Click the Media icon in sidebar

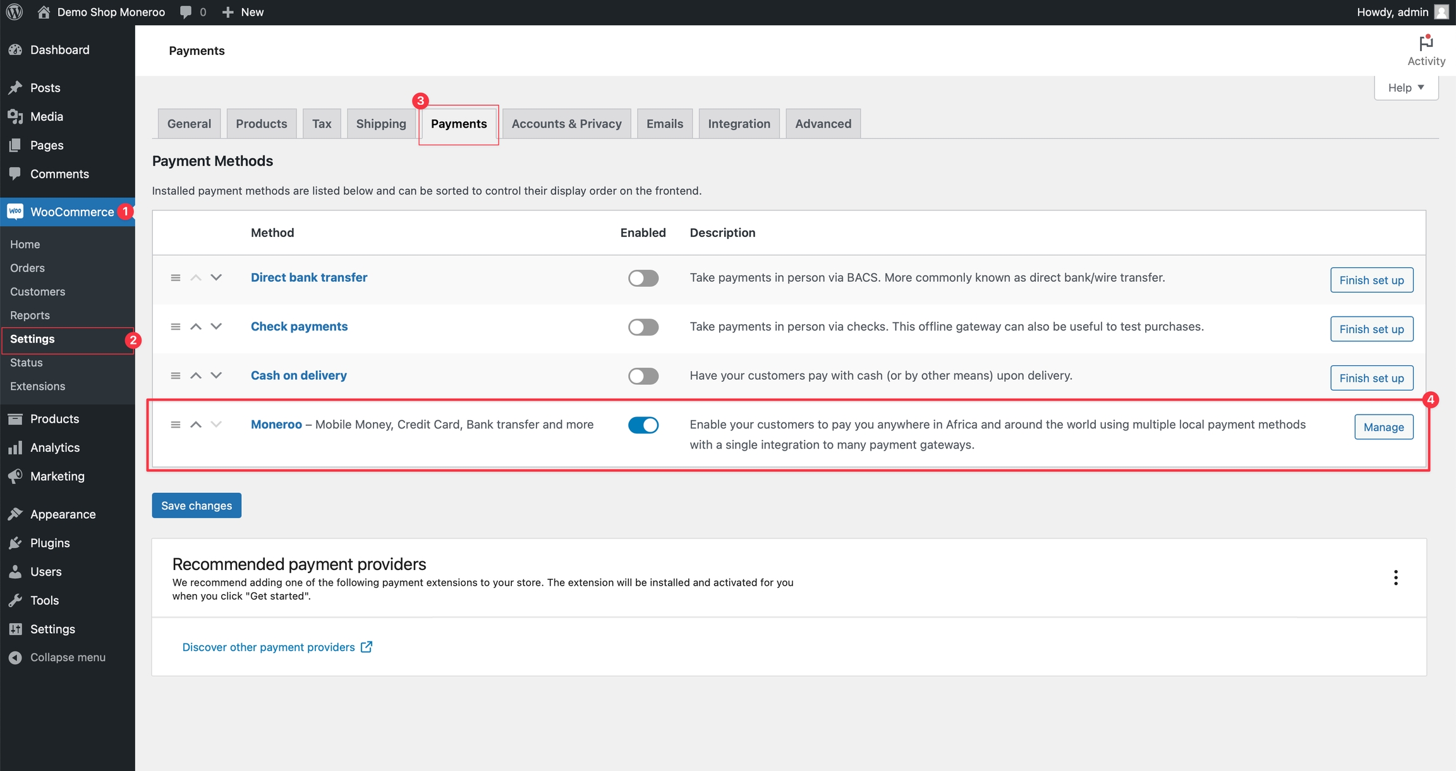click(x=16, y=116)
